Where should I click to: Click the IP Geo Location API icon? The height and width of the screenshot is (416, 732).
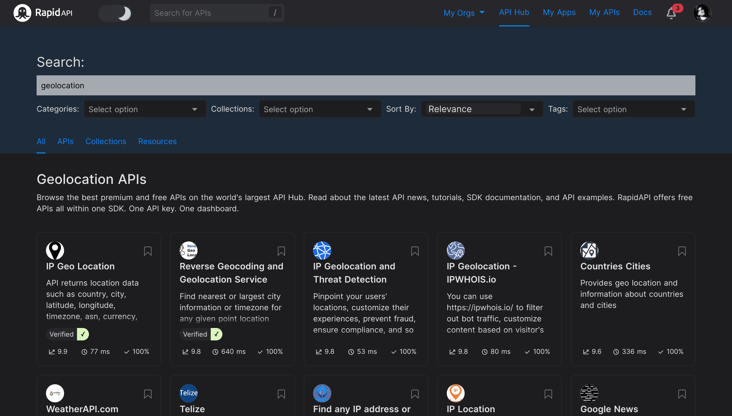tap(55, 250)
